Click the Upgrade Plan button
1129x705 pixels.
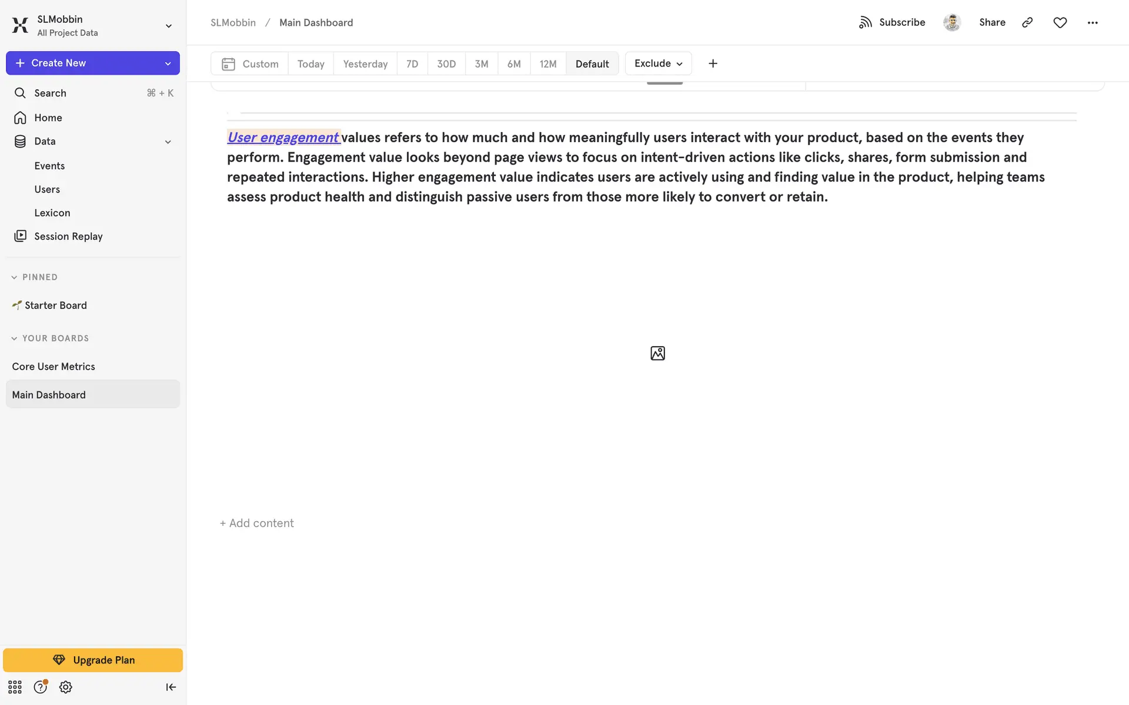click(93, 660)
